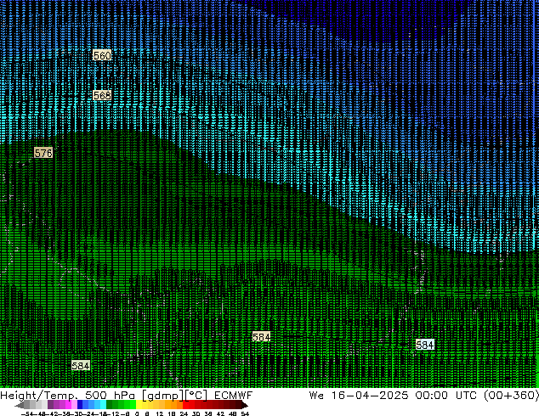Pick the purple swatch in the legend
The image size is (539, 416).
coord(56,405)
